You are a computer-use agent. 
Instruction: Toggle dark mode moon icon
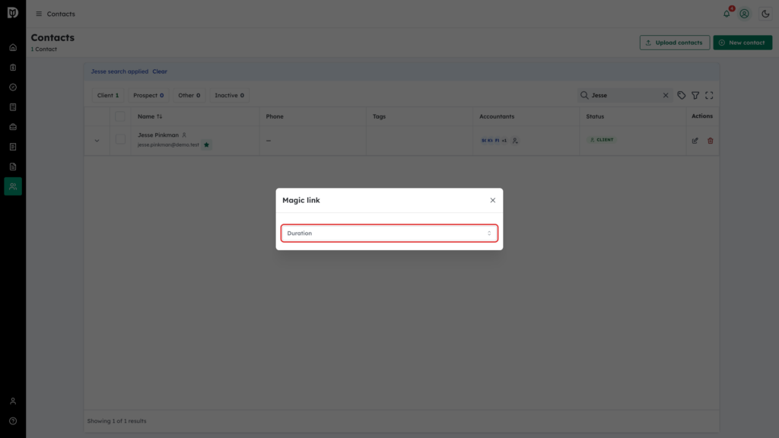765,14
